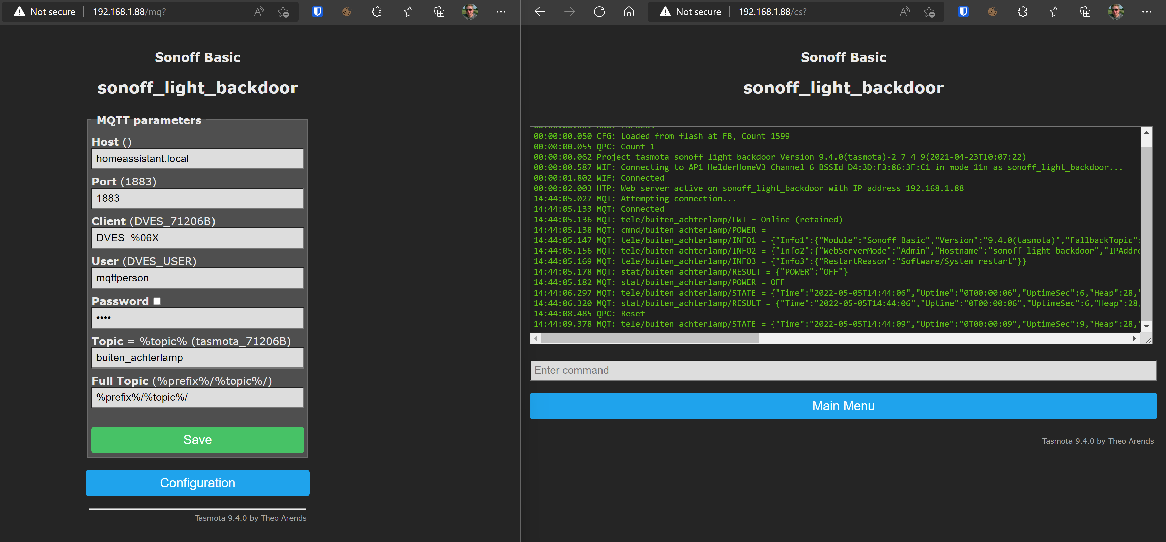Open Collections from the browser toolbar
The image size is (1166, 542).
1085,12
